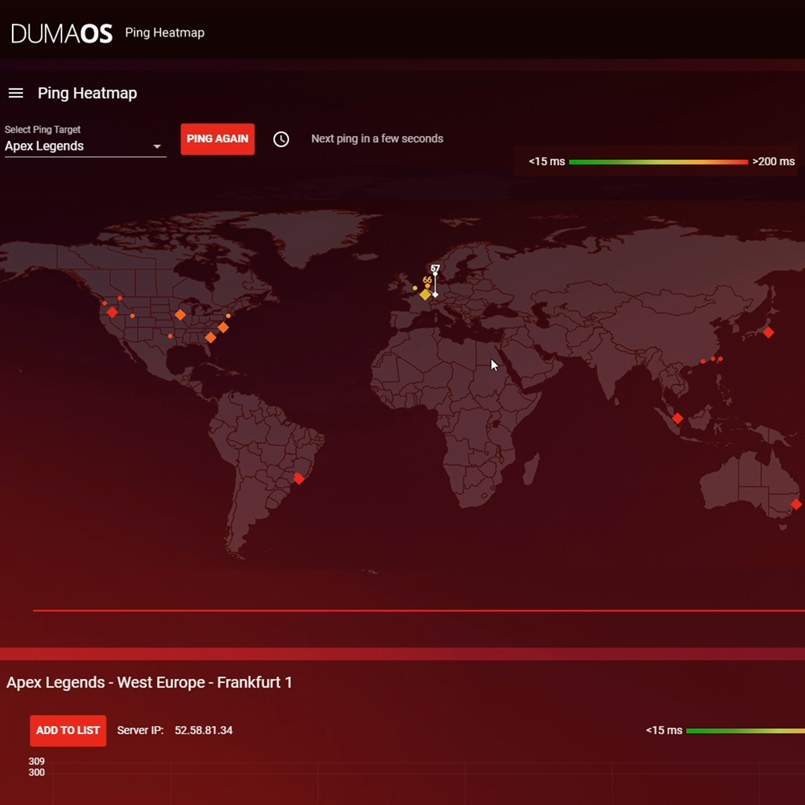Screen dimensions: 805x805
Task: Click the Add to List button
Action: (x=68, y=731)
